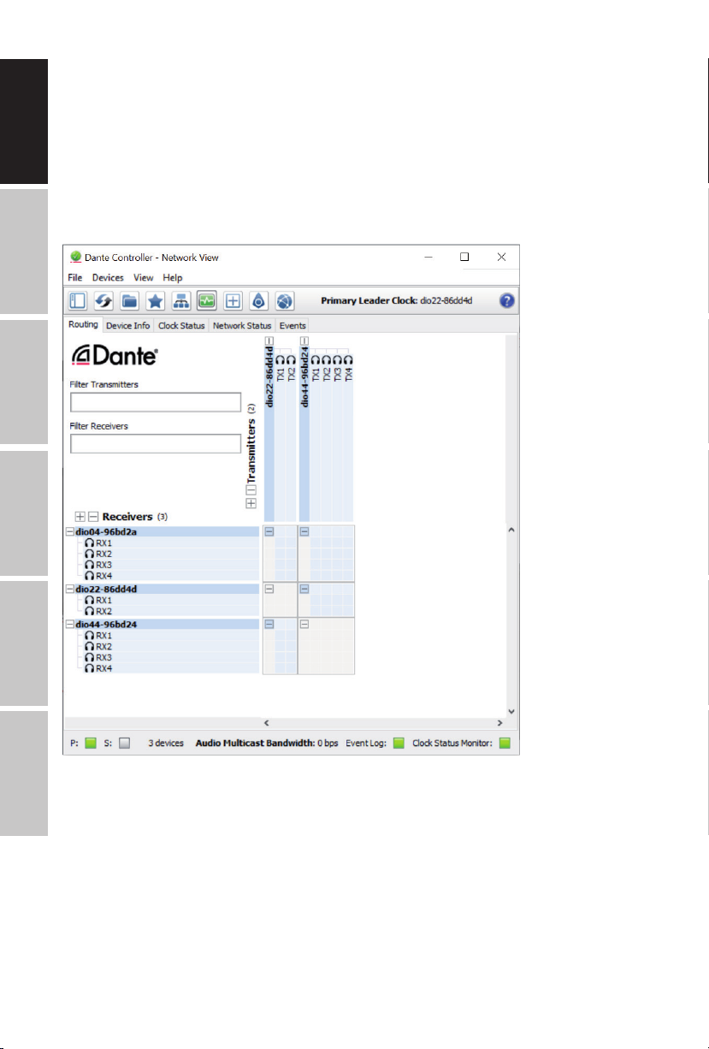Image resolution: width=709 pixels, height=1049 pixels.
Task: Collapse grid block dio04-96bd2a to dio22-86dd4d
Action: [269, 532]
